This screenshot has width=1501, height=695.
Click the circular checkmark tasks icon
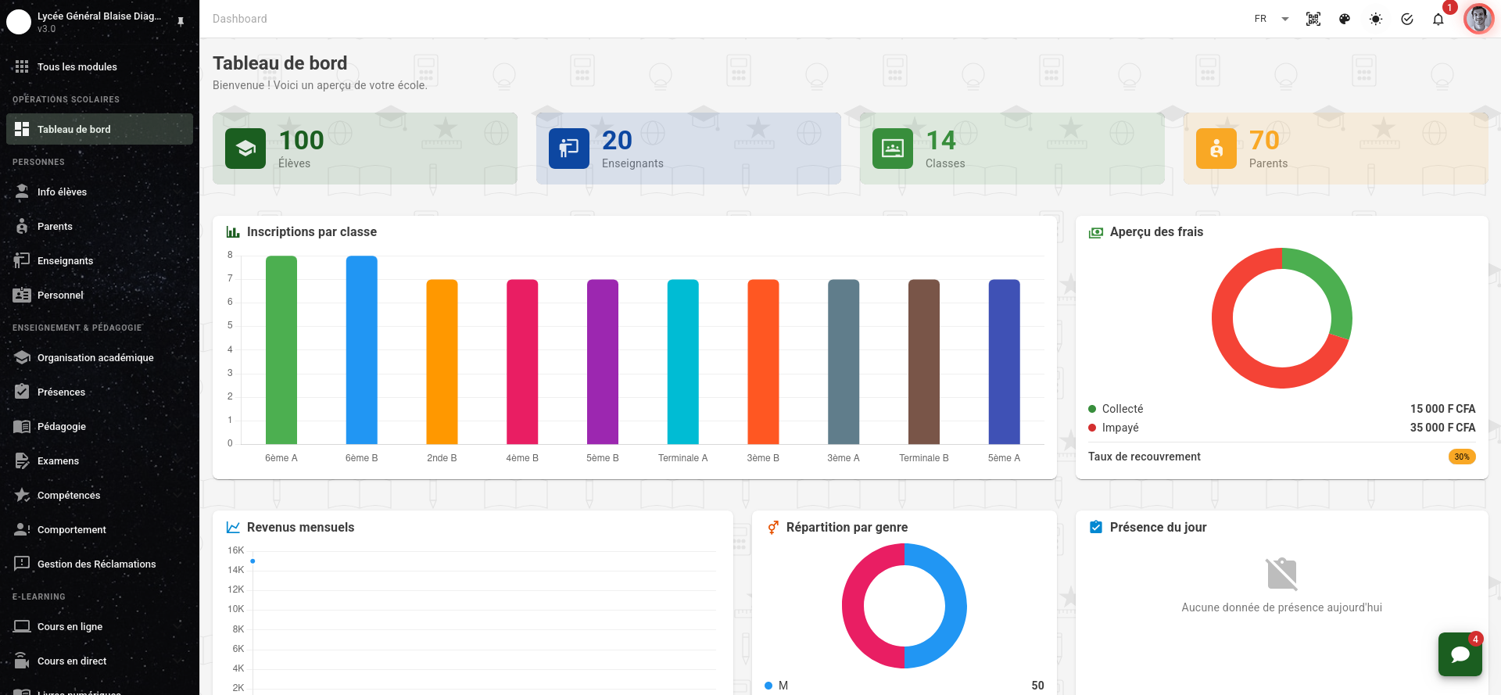[x=1407, y=19]
